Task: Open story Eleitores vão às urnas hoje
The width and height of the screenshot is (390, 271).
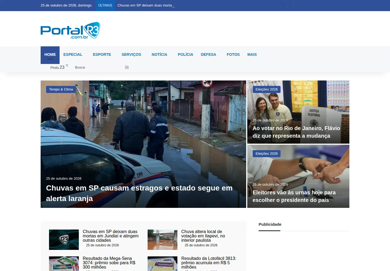Action: [x=294, y=196]
